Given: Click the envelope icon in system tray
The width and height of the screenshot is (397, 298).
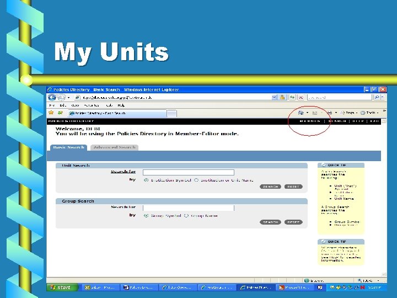Looking at the screenshot, I should pos(332,288).
